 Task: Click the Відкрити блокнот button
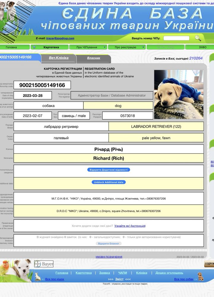109,244
